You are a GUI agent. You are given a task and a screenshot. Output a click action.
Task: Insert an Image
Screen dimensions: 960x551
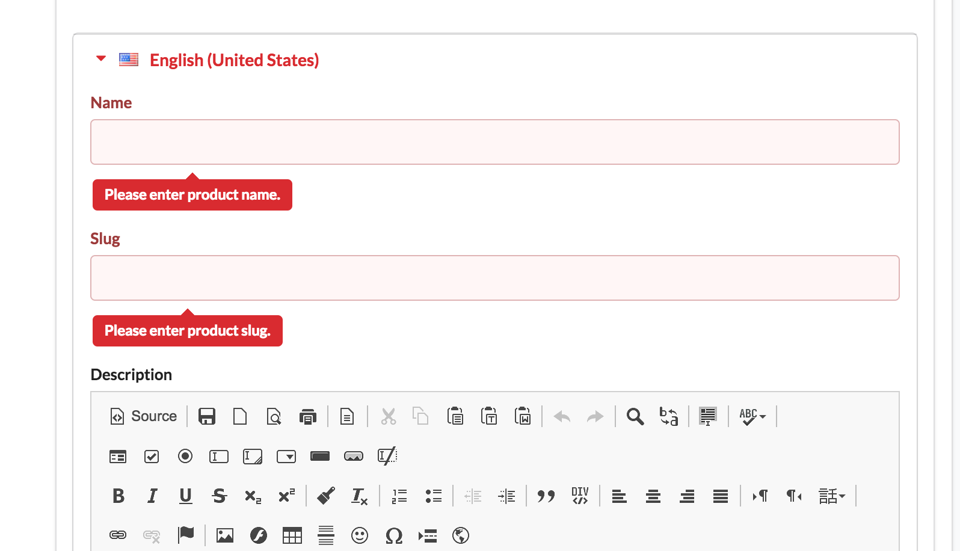tap(225, 535)
